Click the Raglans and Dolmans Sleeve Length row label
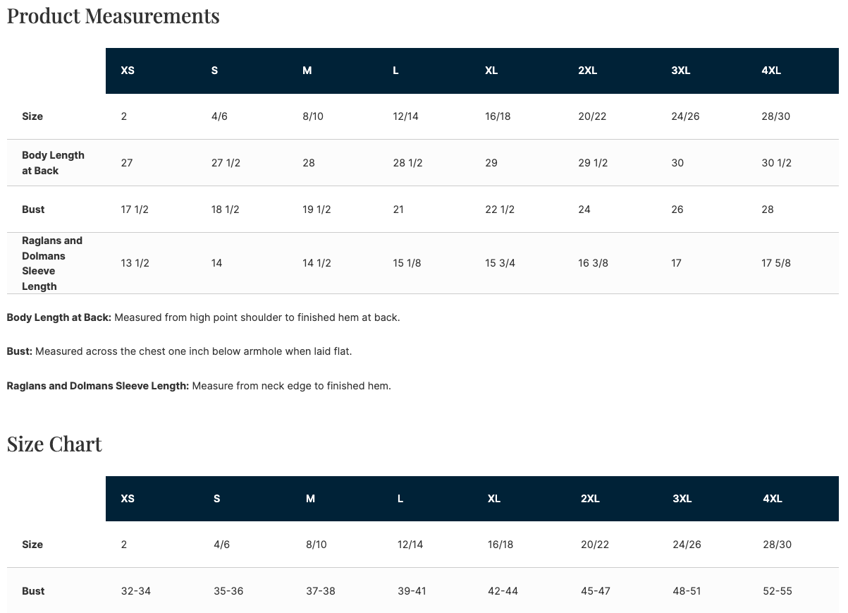Image resolution: width=848 pixels, height=613 pixels. [51, 263]
